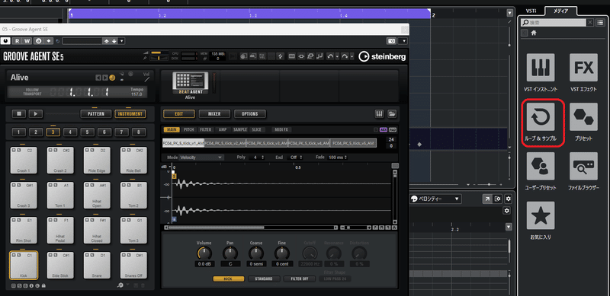This screenshot has width=610, height=296.
Task: Click the MIXER button
Action: tap(214, 114)
